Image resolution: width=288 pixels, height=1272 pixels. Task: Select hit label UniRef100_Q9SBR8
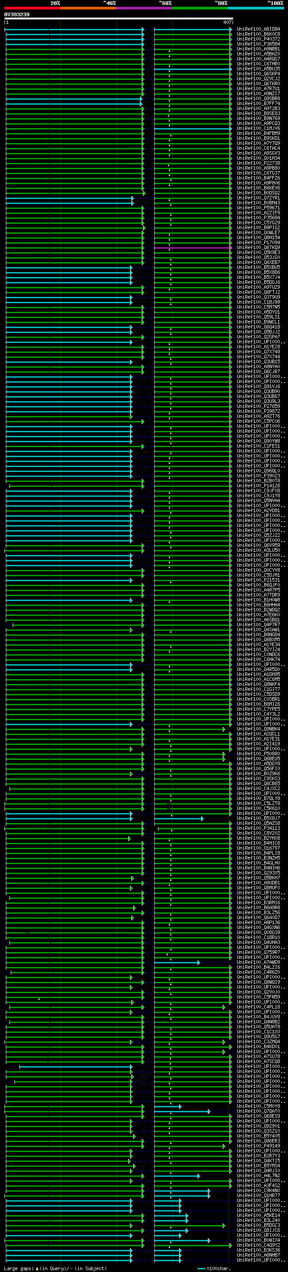[258, 99]
